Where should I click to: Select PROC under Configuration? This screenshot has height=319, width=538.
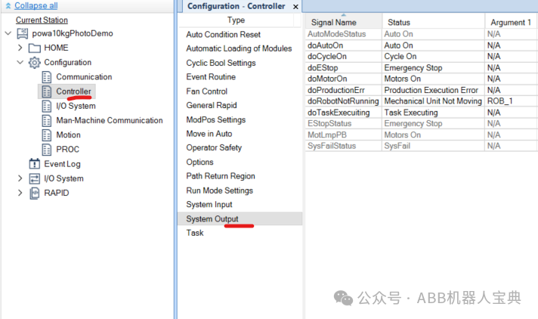click(67, 150)
